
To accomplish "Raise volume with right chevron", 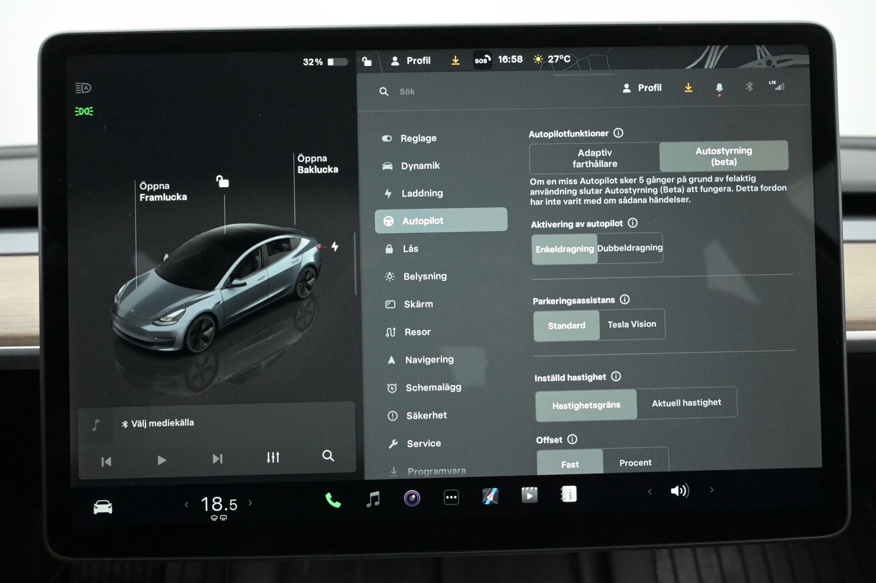I will [712, 490].
